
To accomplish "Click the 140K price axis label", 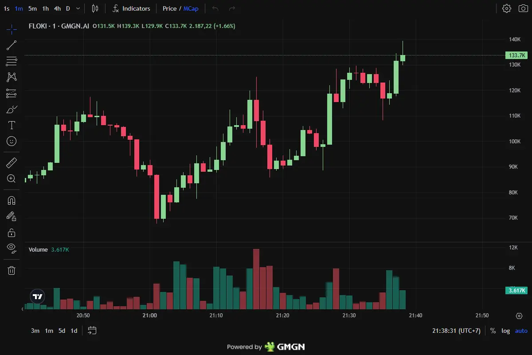I will (515, 39).
